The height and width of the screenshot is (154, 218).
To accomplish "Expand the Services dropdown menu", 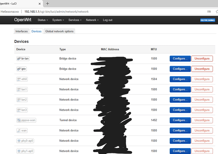I will tap(75, 20).
